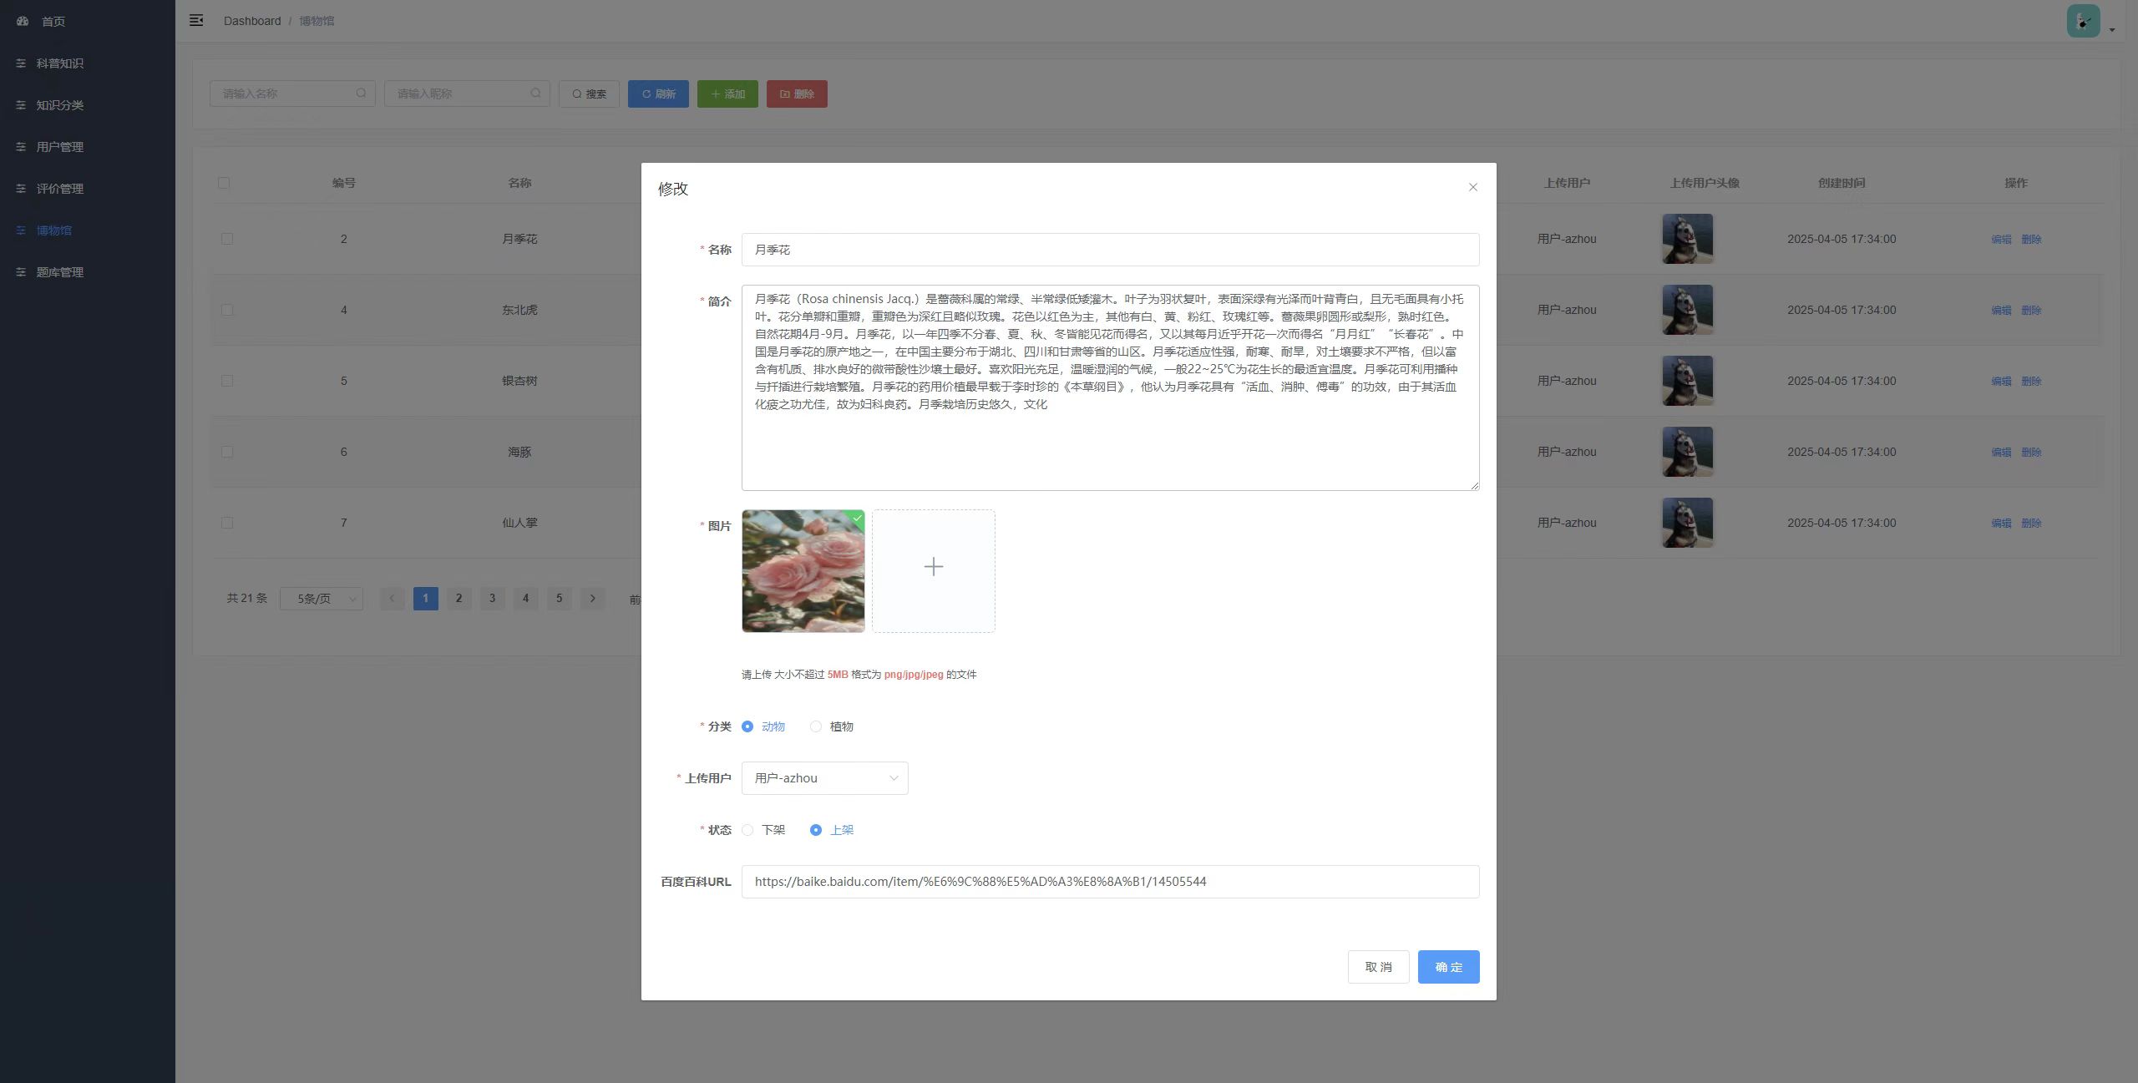Click the 确定 confirm button

1448,967
